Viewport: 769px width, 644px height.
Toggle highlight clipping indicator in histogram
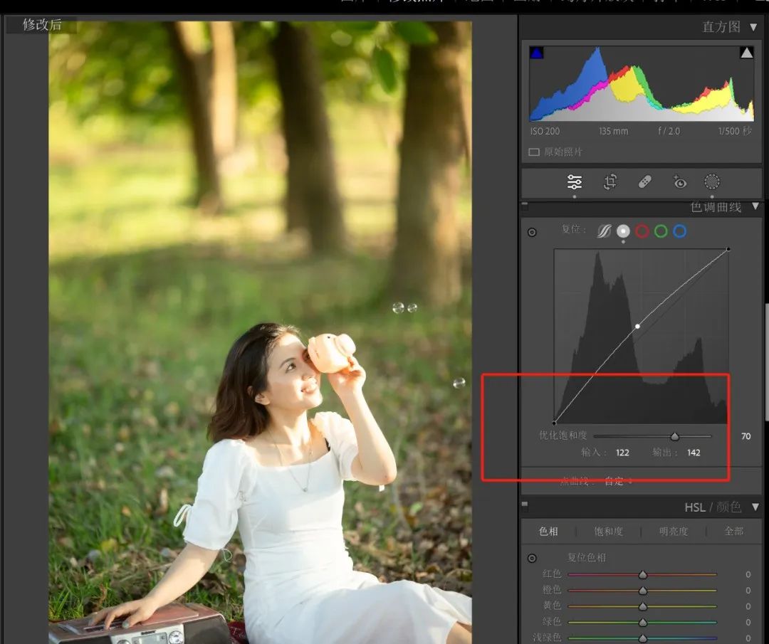746,53
